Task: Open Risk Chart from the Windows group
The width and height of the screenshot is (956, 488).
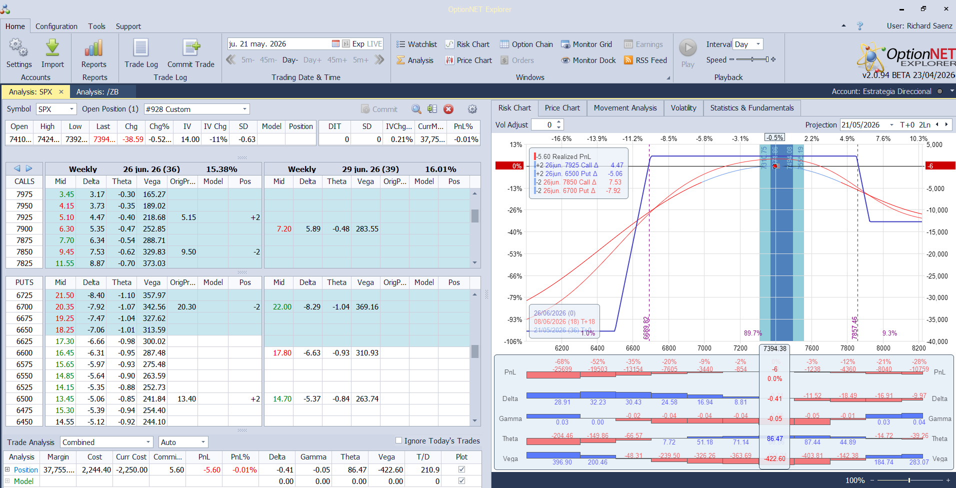Action: (467, 44)
